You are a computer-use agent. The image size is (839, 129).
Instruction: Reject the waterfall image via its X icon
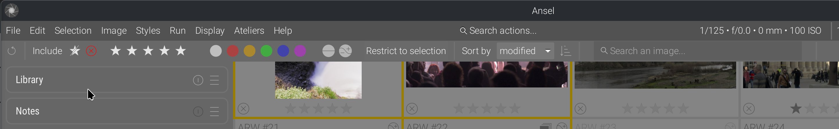tap(244, 108)
